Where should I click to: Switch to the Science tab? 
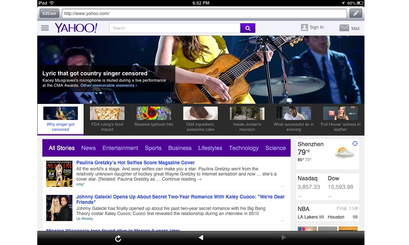click(x=275, y=148)
